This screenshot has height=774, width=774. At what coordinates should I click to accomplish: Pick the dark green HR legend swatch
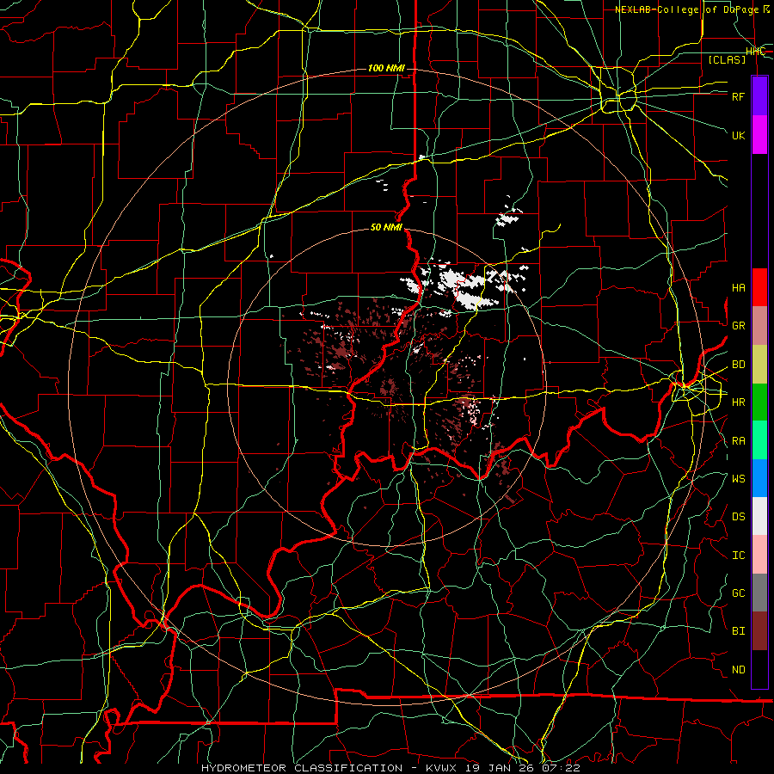pyautogui.click(x=759, y=402)
